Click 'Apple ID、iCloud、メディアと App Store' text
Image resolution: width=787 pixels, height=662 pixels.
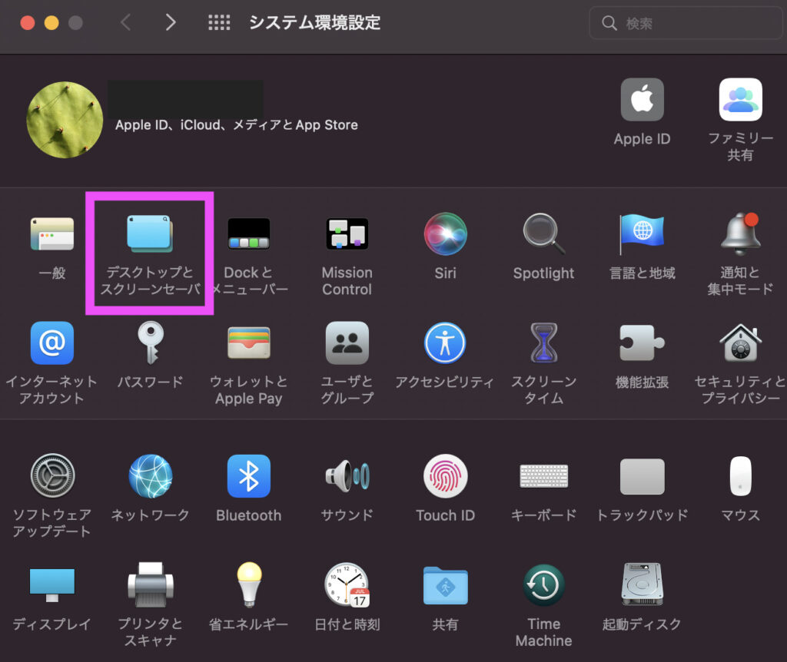[237, 125]
